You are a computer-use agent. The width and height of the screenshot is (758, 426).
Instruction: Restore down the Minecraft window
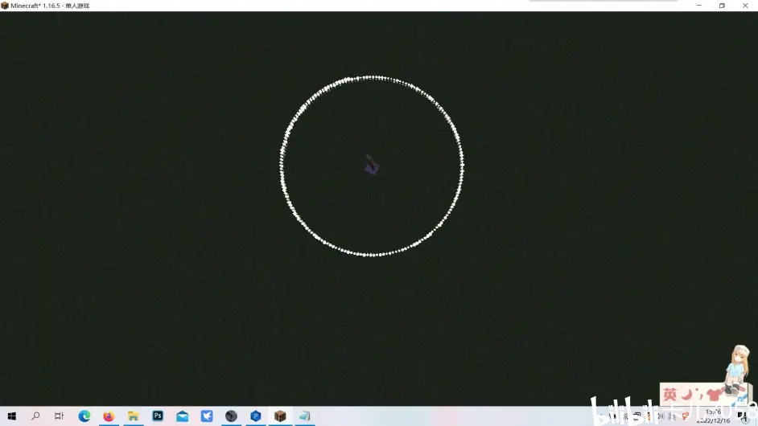[x=722, y=6]
